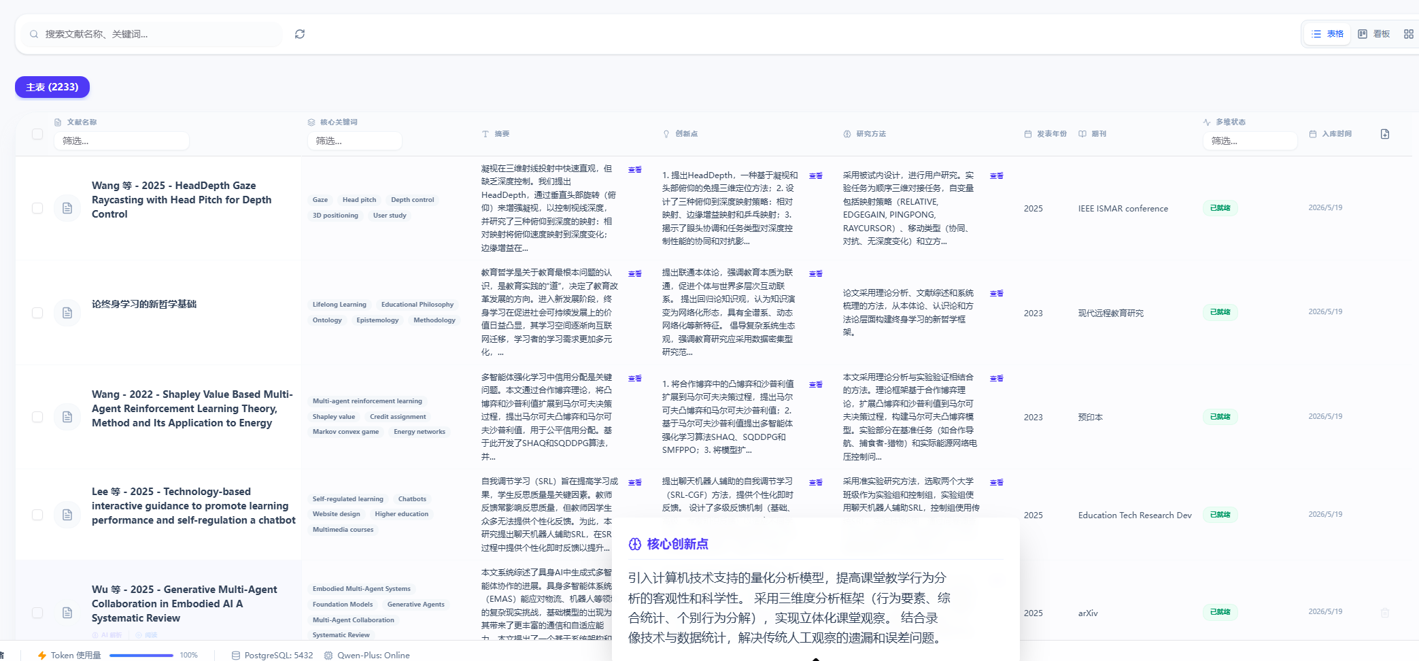Click book icon of 期刊 column
This screenshot has height=661, width=1419.
pyautogui.click(x=1082, y=134)
